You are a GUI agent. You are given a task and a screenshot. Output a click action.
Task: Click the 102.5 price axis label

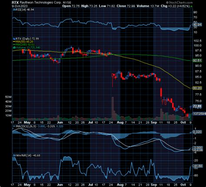click(198, 41)
